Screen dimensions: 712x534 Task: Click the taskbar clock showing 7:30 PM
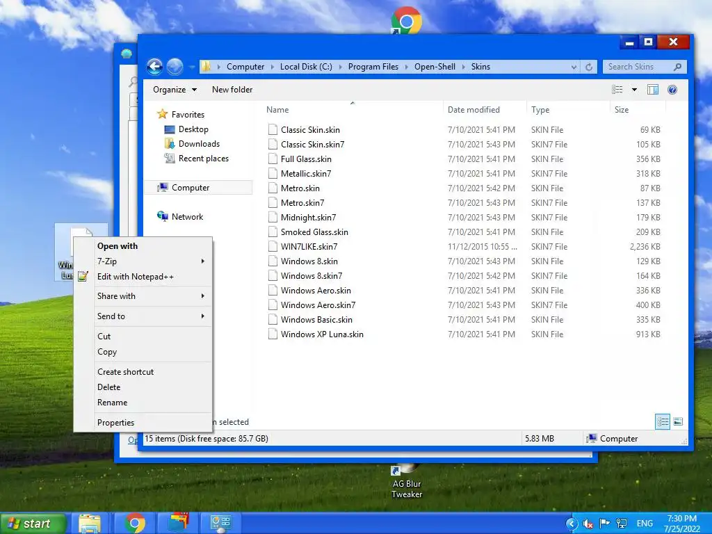[682, 524]
